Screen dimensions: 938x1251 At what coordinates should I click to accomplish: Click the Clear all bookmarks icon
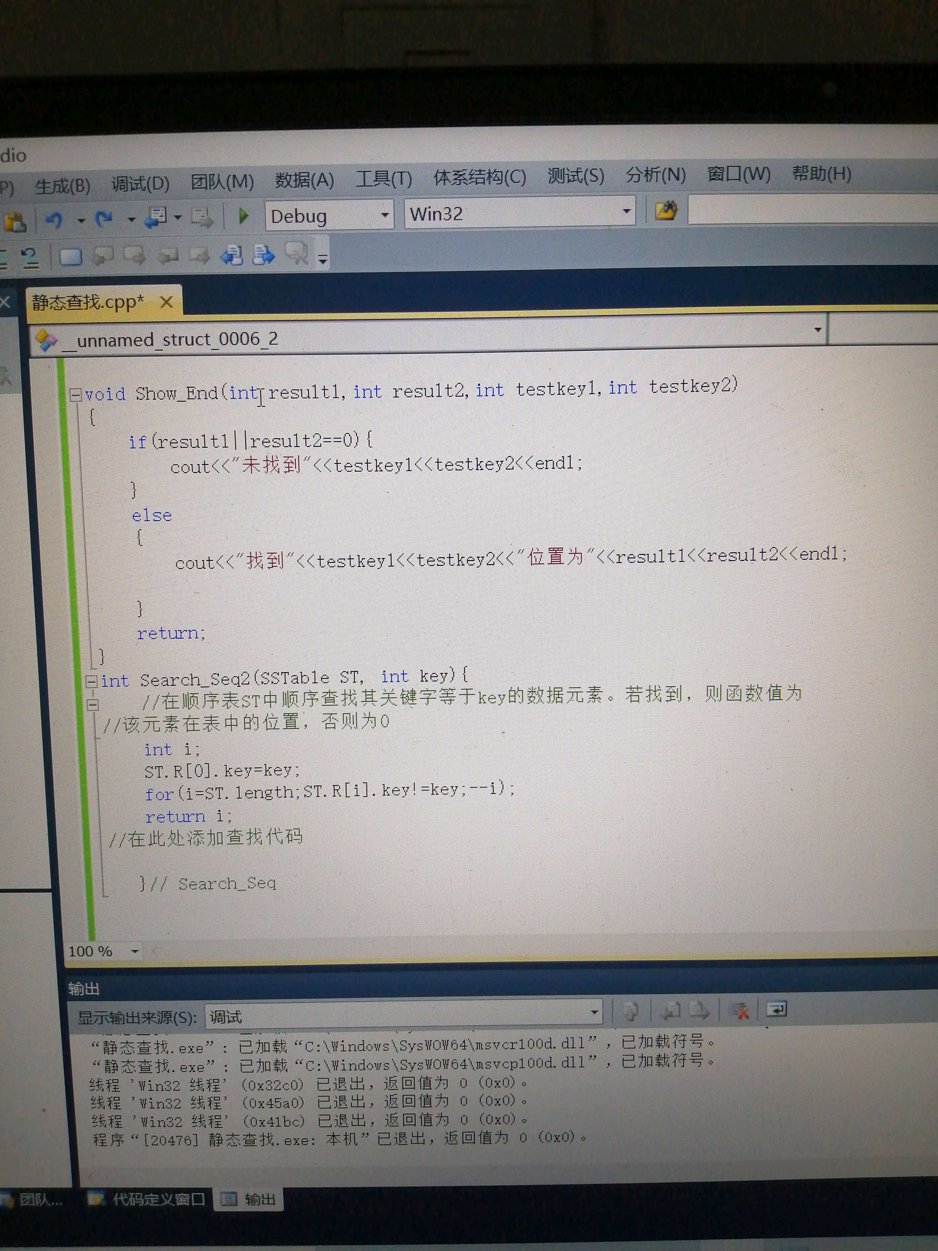[x=297, y=254]
